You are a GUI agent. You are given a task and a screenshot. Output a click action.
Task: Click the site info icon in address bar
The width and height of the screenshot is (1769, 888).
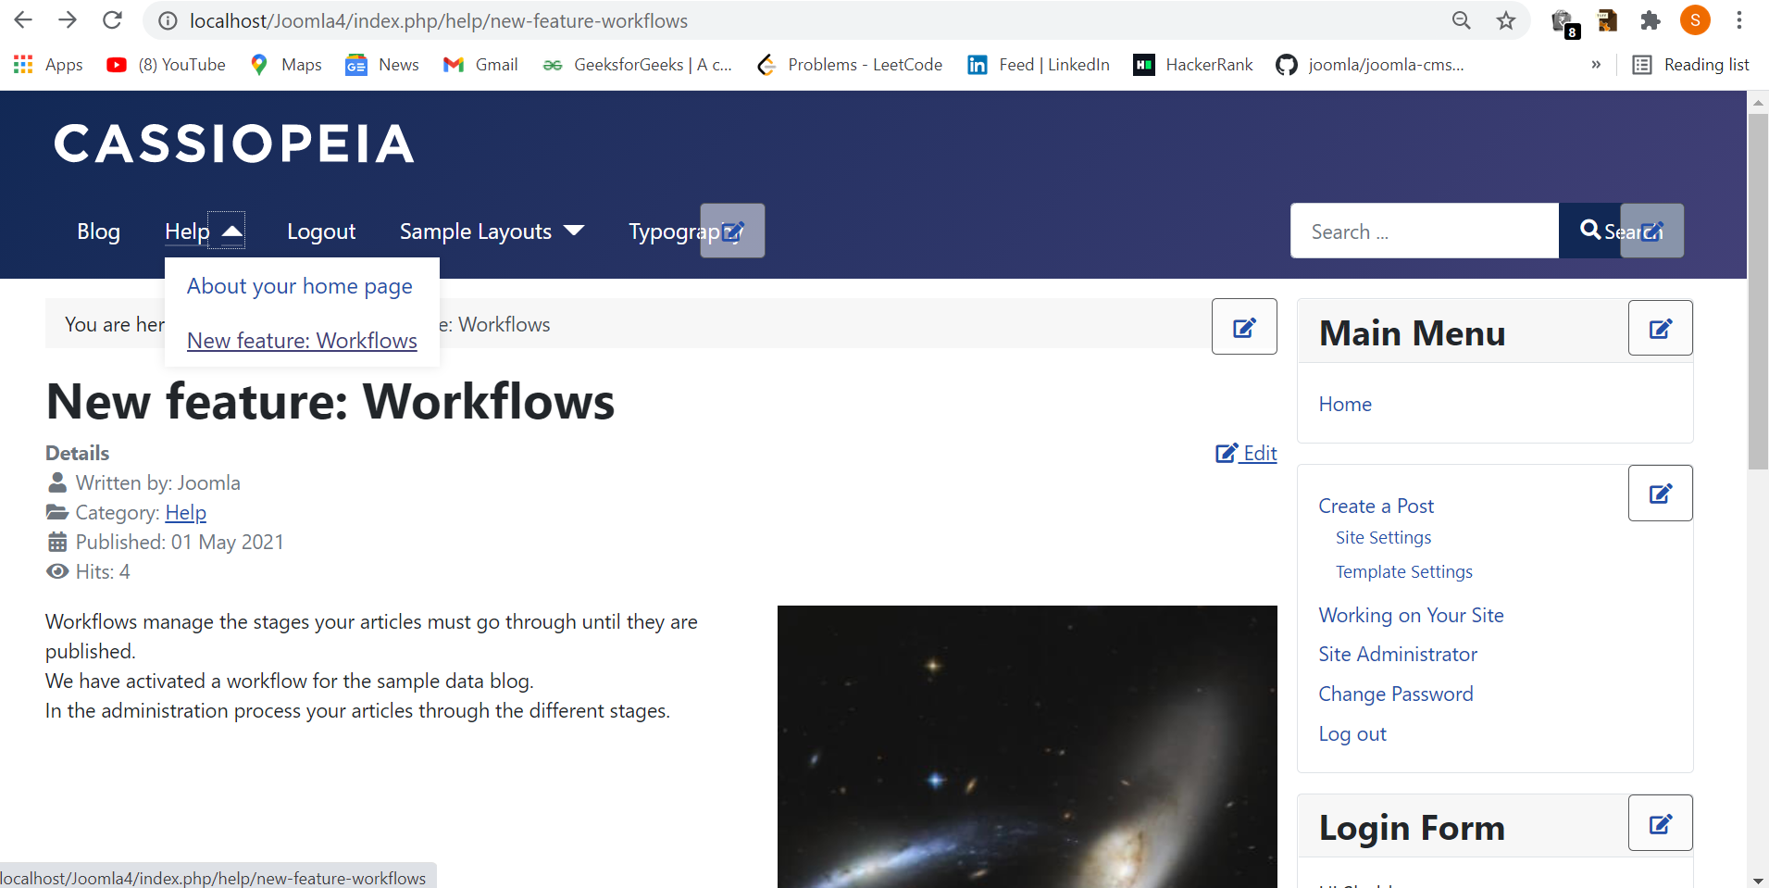[x=168, y=20]
